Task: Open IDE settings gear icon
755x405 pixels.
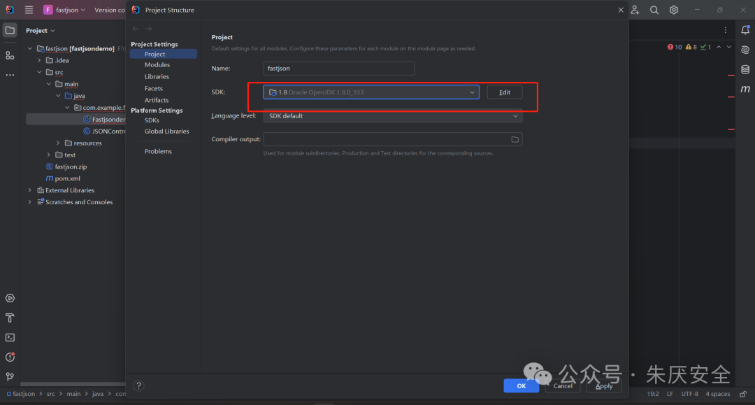Action: tap(674, 10)
